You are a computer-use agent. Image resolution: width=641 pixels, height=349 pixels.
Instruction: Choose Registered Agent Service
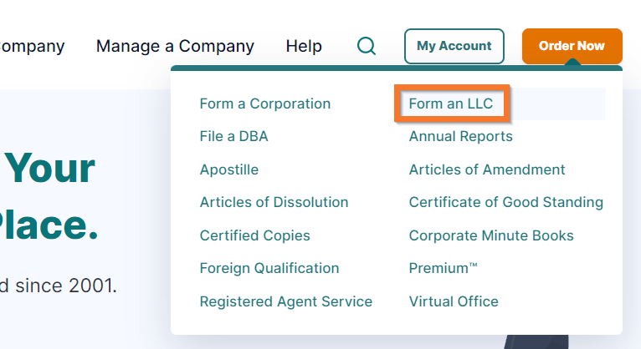285,301
